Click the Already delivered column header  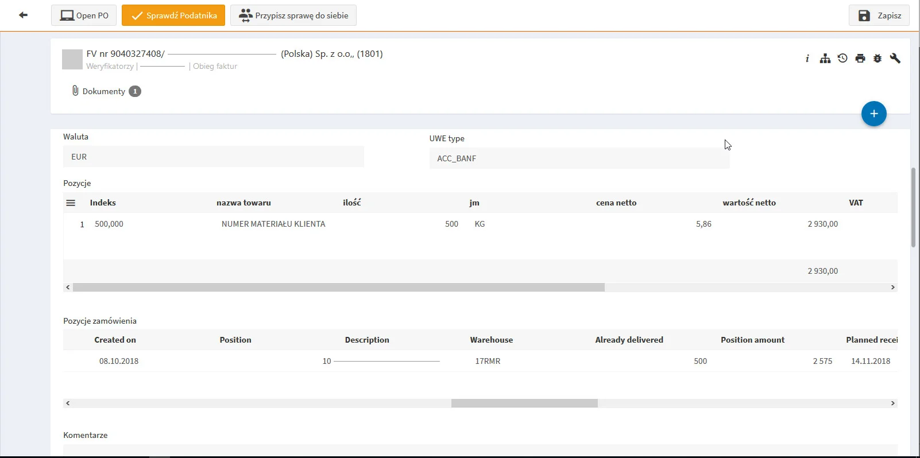(x=629, y=340)
